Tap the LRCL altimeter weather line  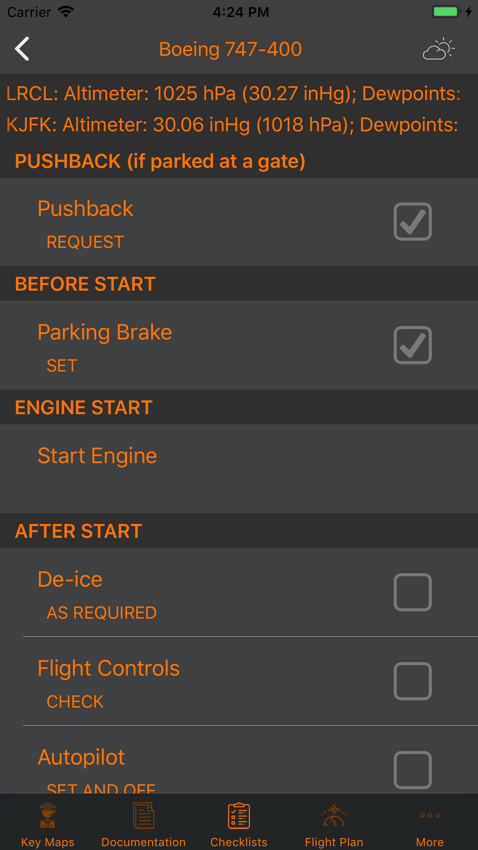click(x=233, y=94)
